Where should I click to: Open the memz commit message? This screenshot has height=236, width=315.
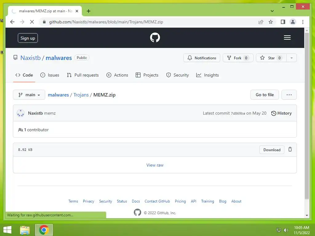[x=50, y=113]
